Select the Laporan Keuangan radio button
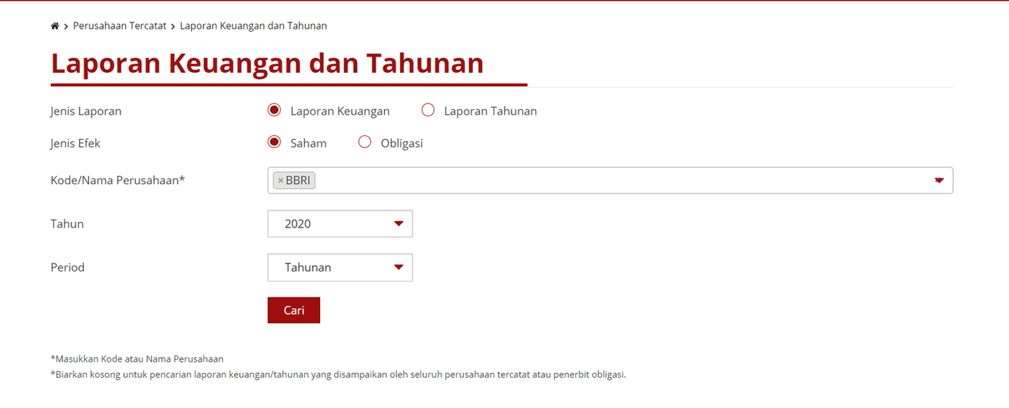1009x408 pixels. click(x=275, y=111)
